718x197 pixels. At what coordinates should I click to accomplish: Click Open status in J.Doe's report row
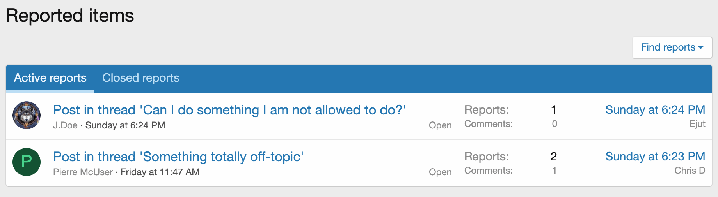click(440, 125)
